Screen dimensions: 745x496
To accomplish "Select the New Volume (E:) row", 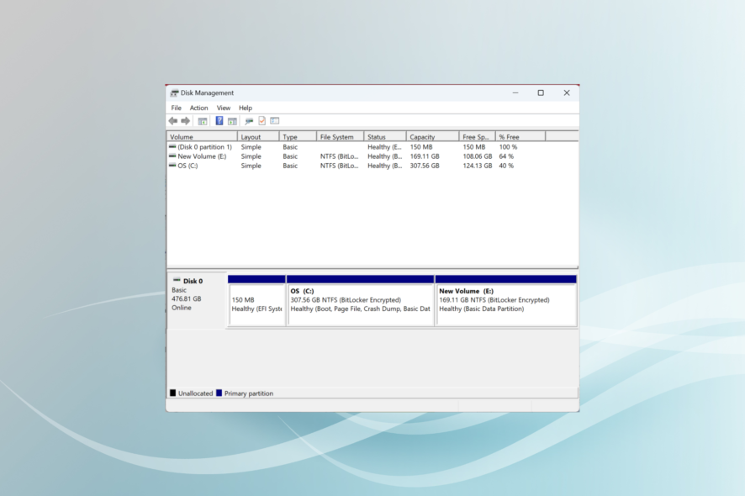I will pyautogui.click(x=200, y=156).
